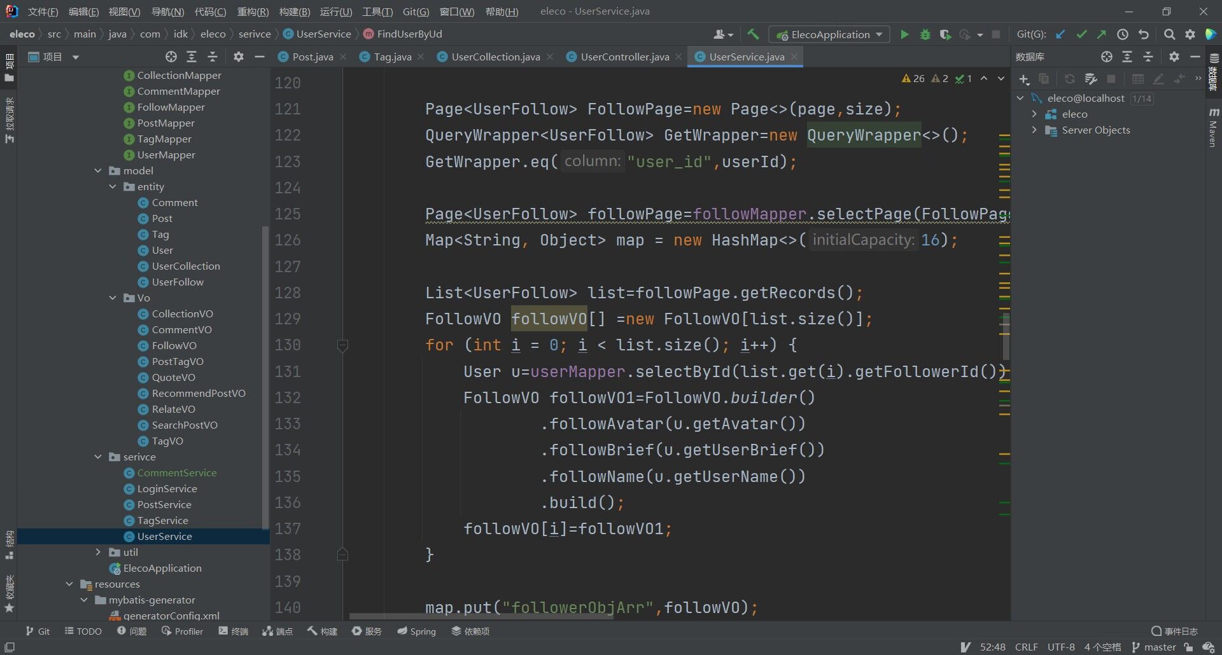The image size is (1222, 655).
Task: Open project panel options gear
Action: pyautogui.click(x=239, y=57)
